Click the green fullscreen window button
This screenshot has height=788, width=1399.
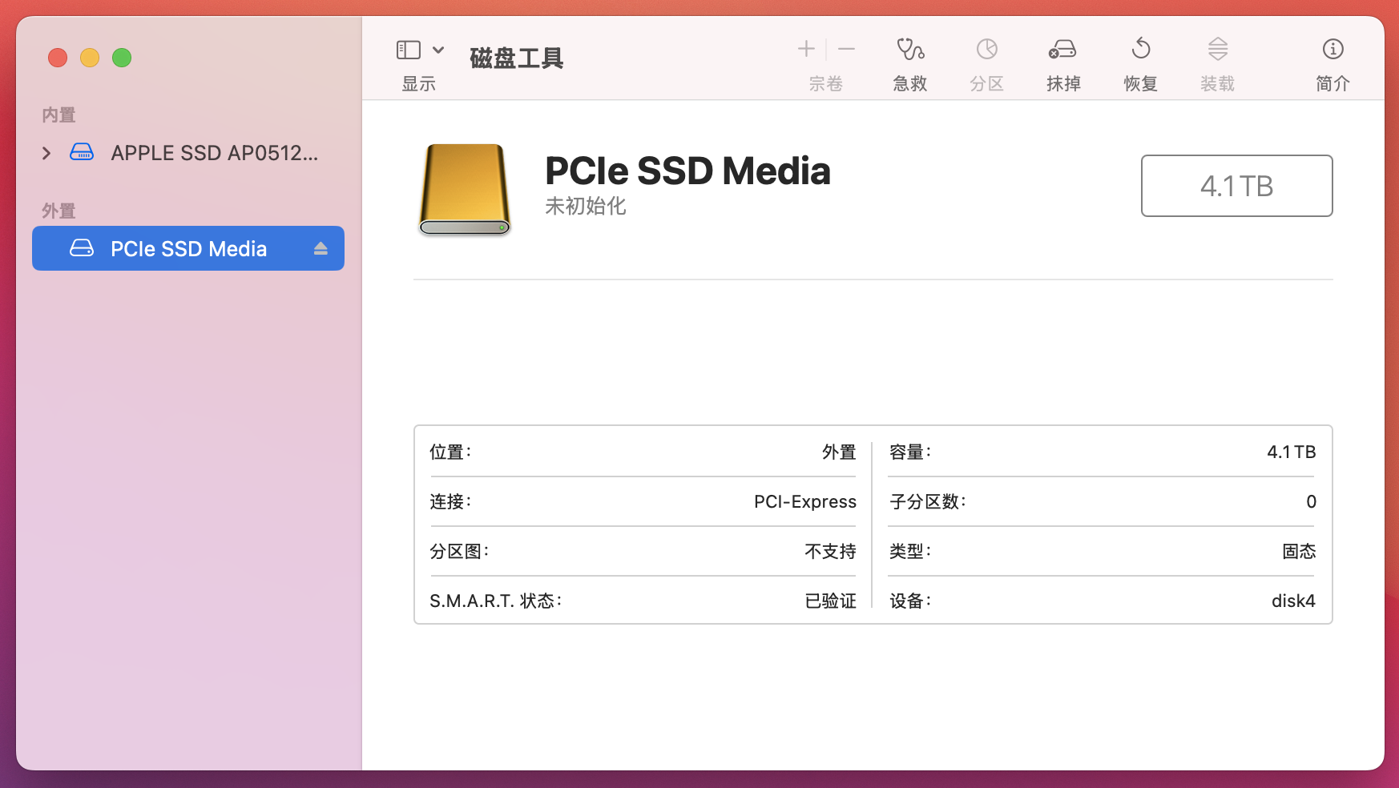pos(122,58)
